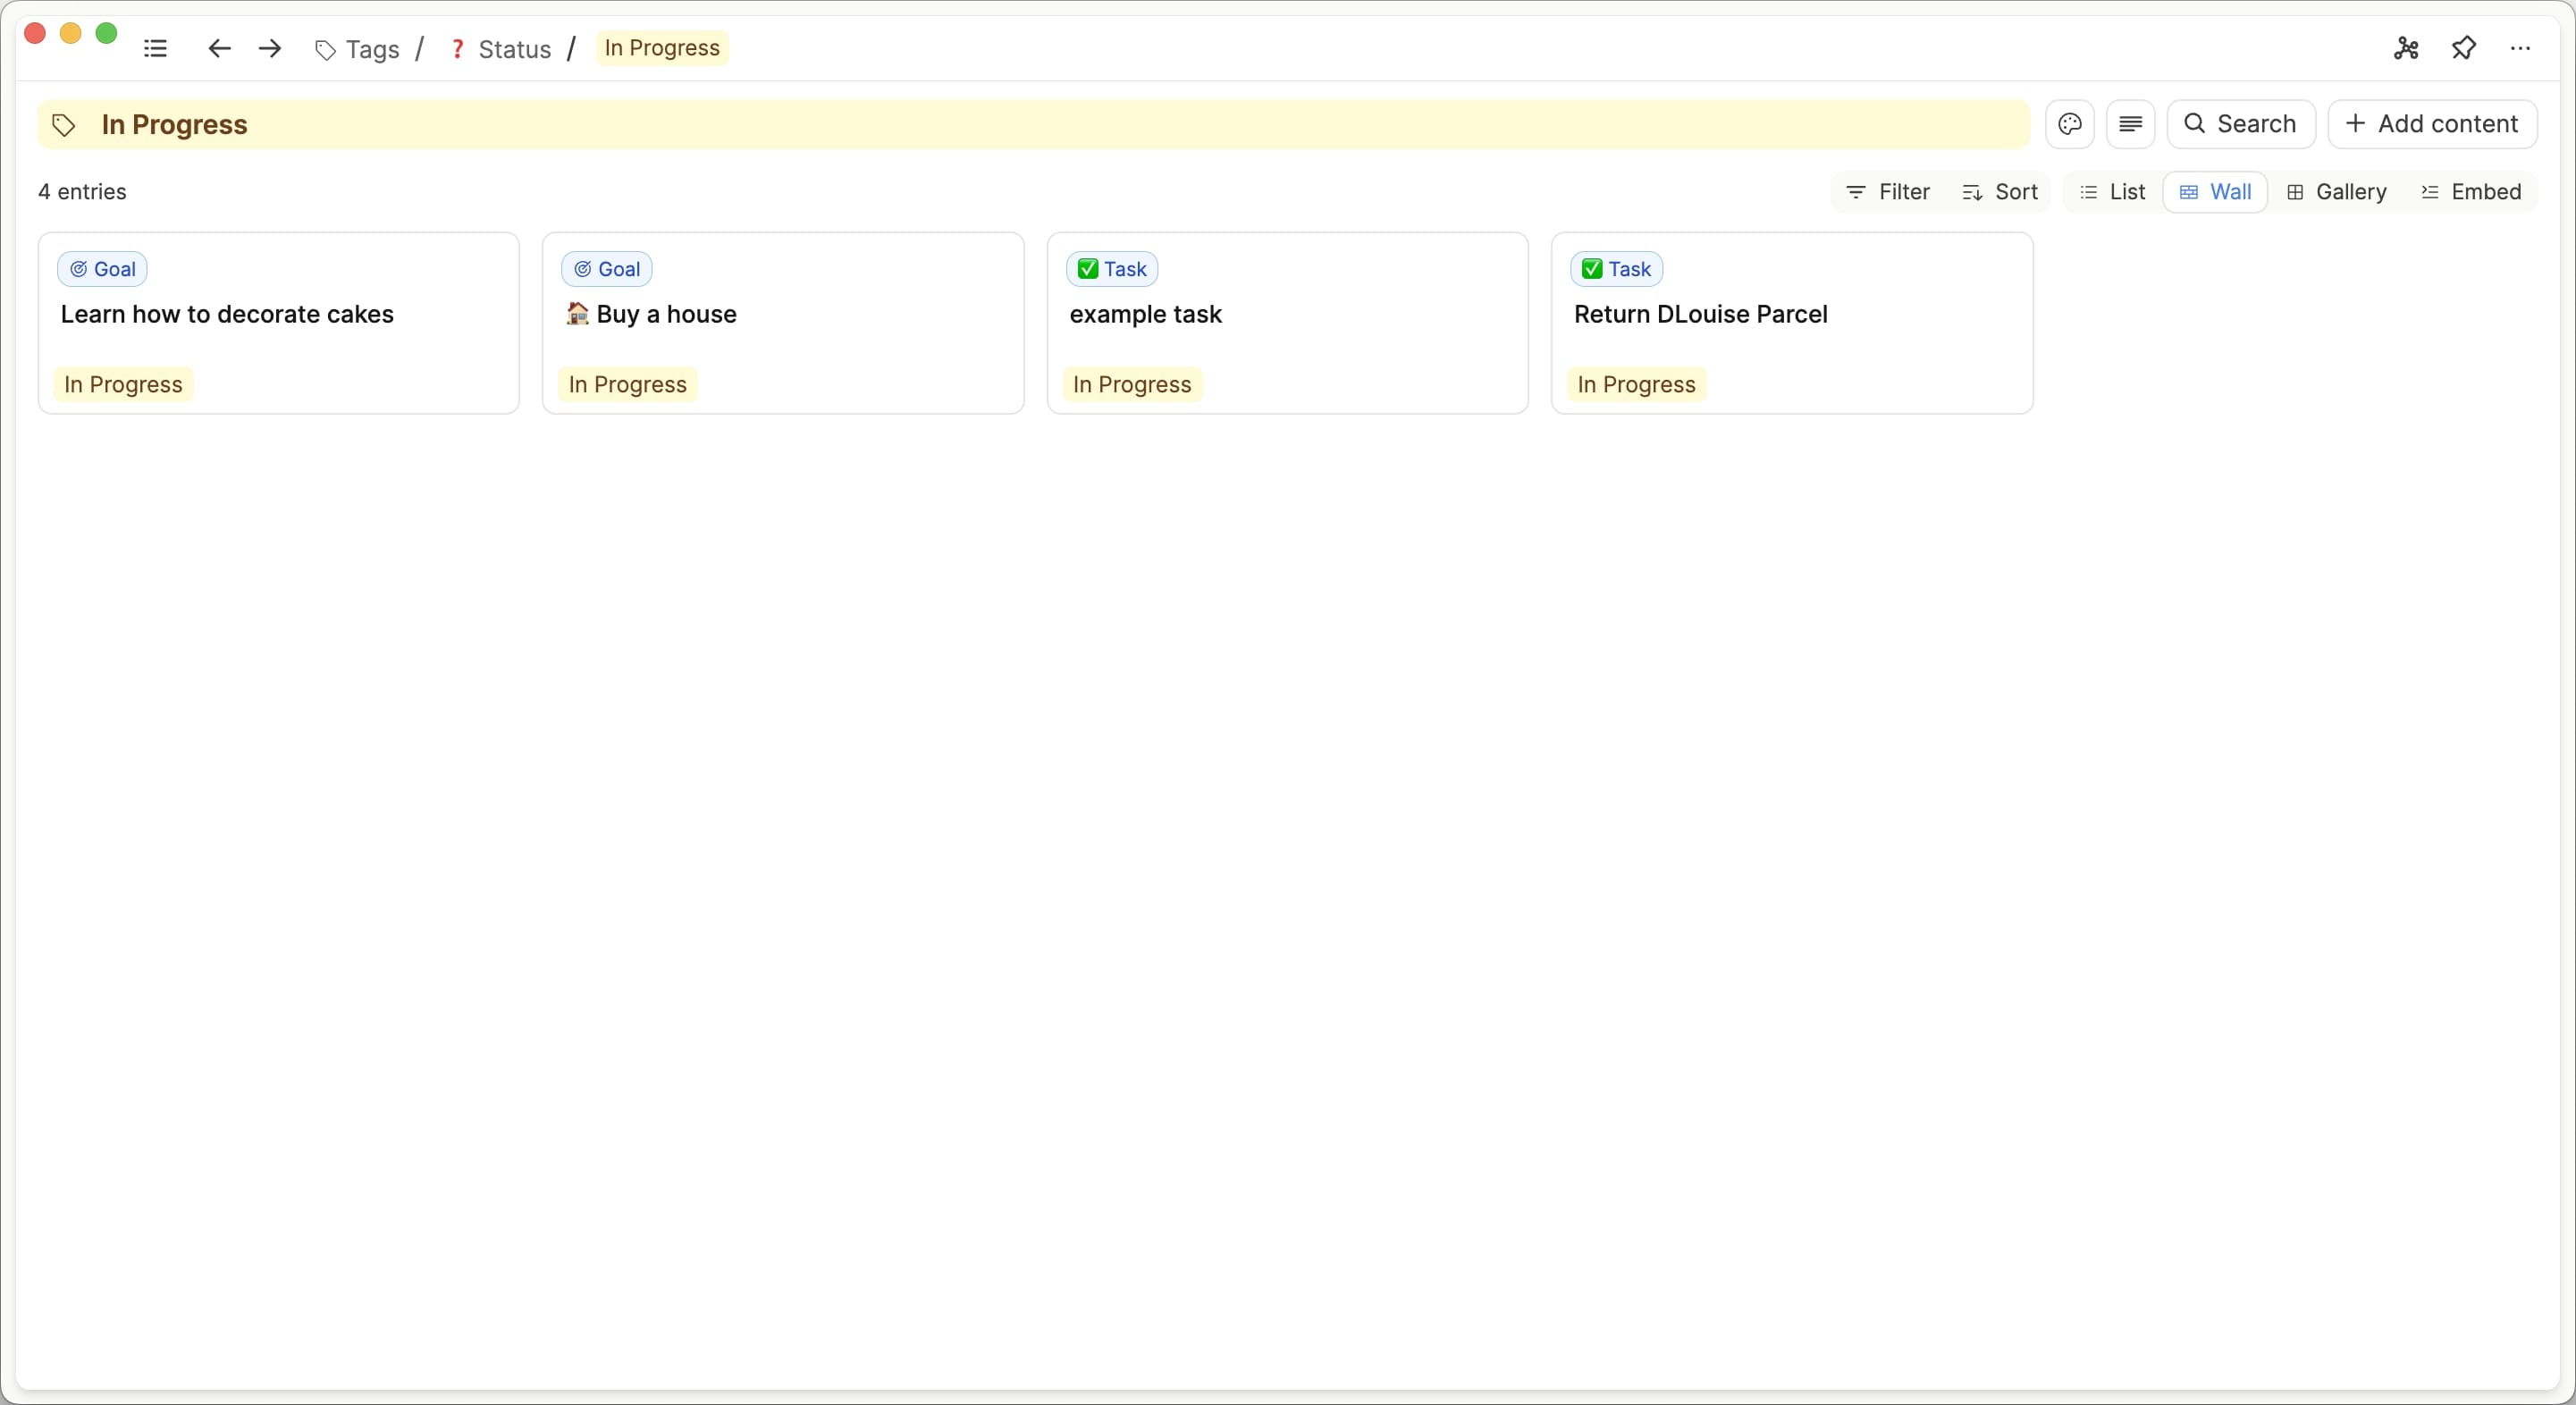
Task: Toggle the sidebar list icon
Action: tap(155, 48)
